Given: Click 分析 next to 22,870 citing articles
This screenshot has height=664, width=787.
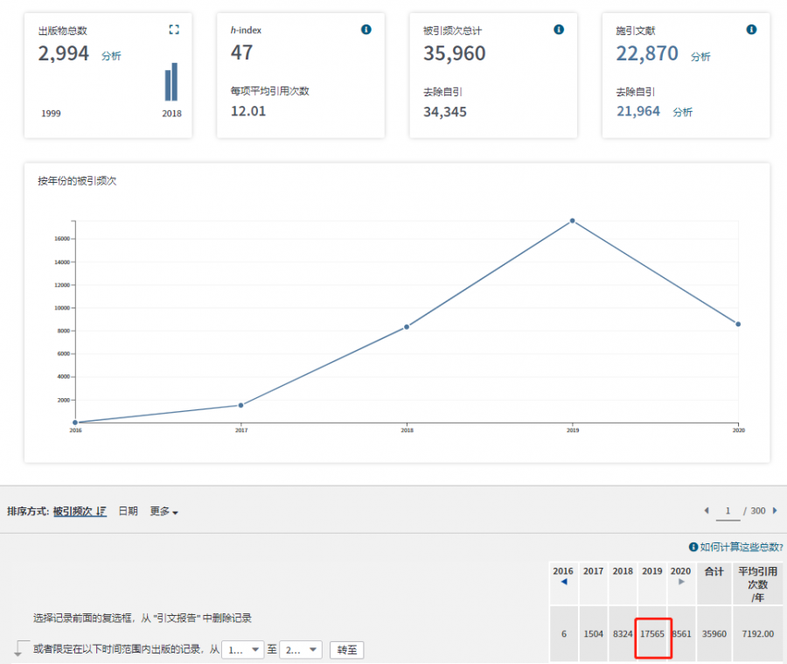Looking at the screenshot, I should (700, 56).
